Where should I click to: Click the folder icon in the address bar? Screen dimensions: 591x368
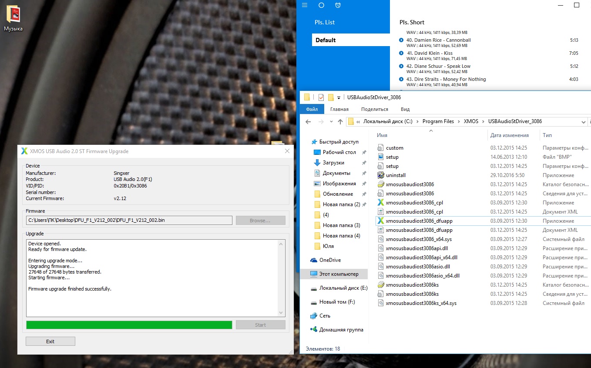[351, 121]
